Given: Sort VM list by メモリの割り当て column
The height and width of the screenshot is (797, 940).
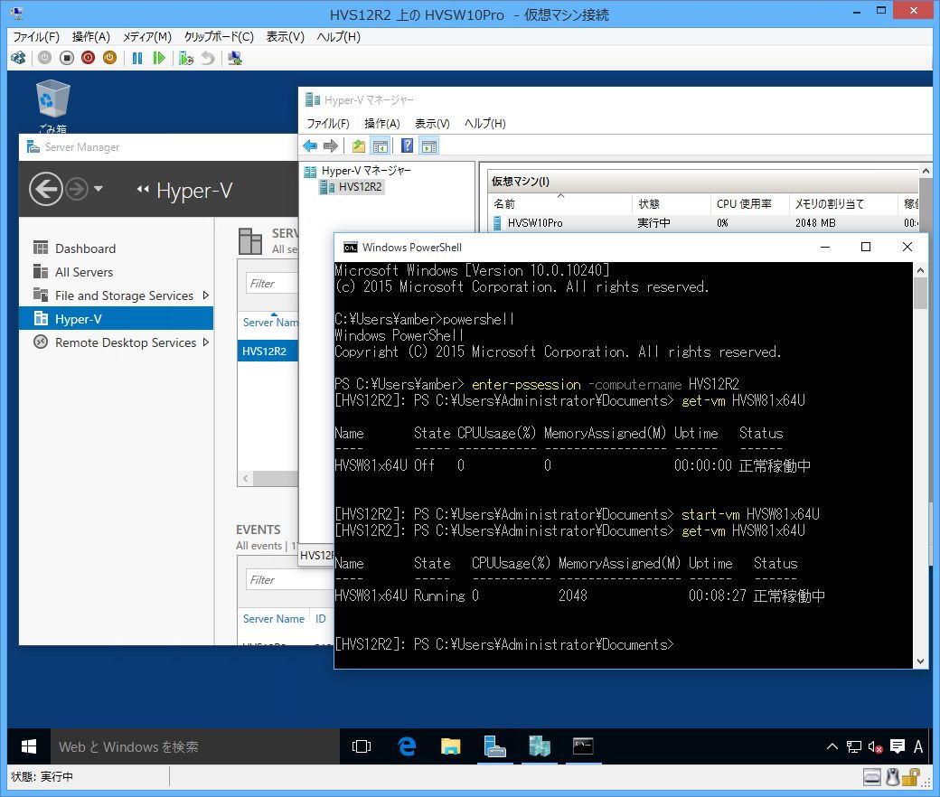Looking at the screenshot, I should (843, 203).
